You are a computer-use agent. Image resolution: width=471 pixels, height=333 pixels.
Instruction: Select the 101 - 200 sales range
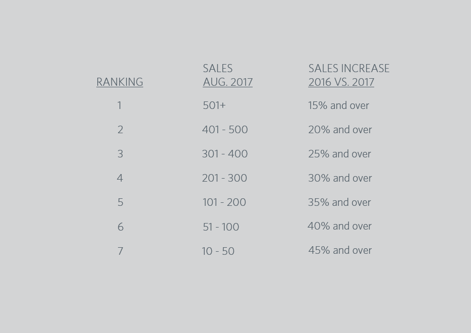(x=224, y=202)
